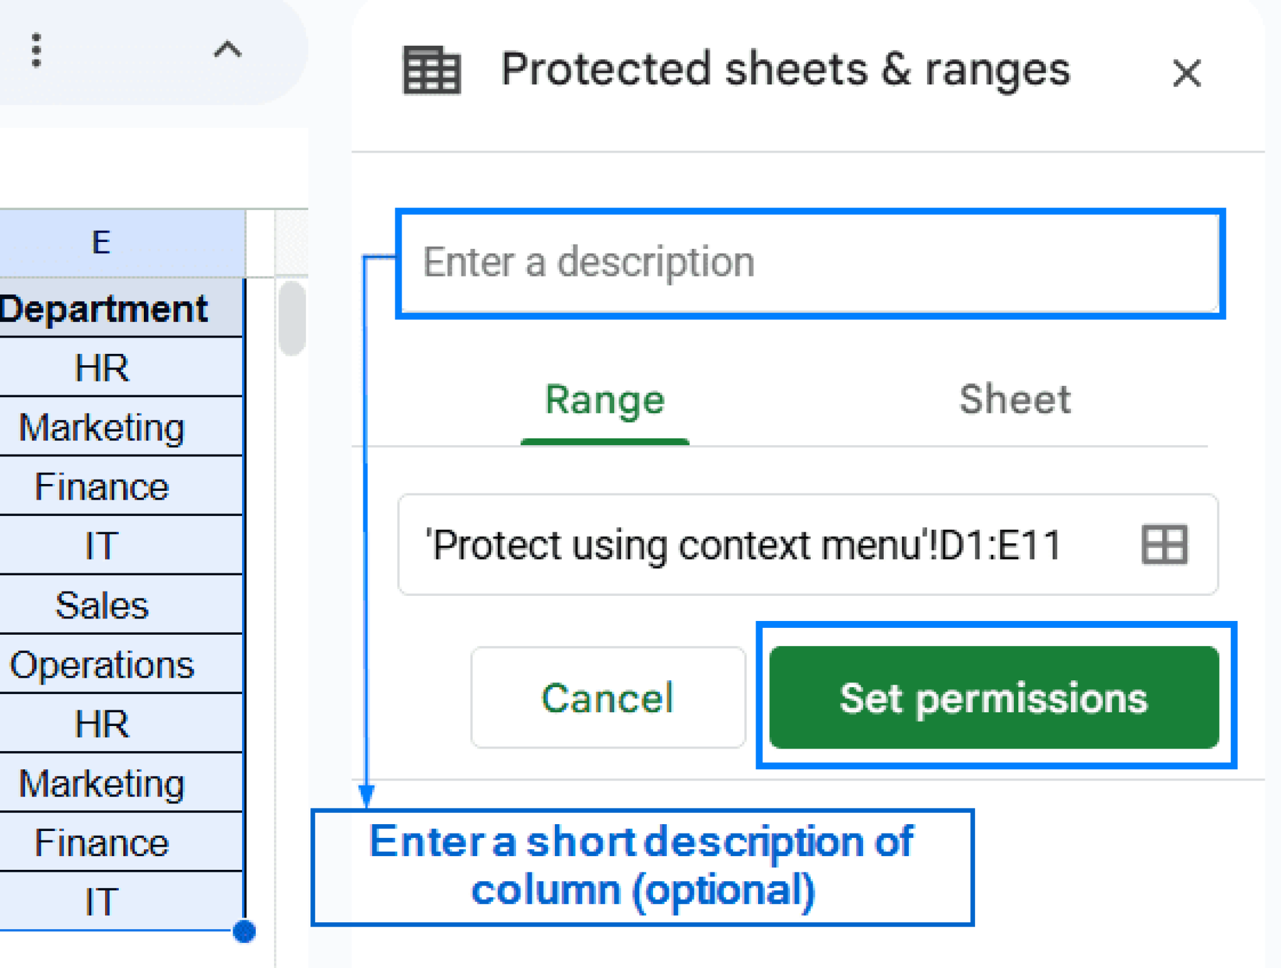Viewport: 1281px width, 968px height.
Task: Close the Protected sheets & ranges panel
Action: tap(1186, 73)
